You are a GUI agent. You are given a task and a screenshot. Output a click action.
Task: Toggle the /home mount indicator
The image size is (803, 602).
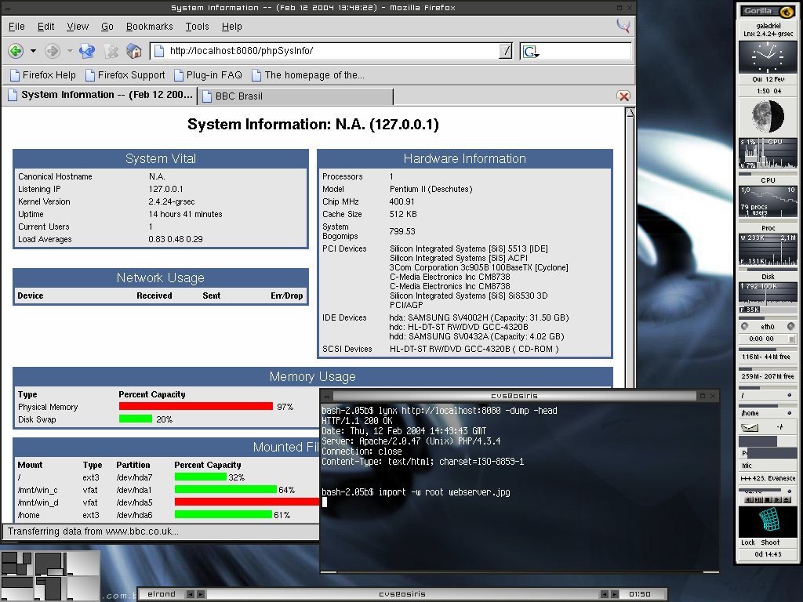pyautogui.click(x=789, y=412)
